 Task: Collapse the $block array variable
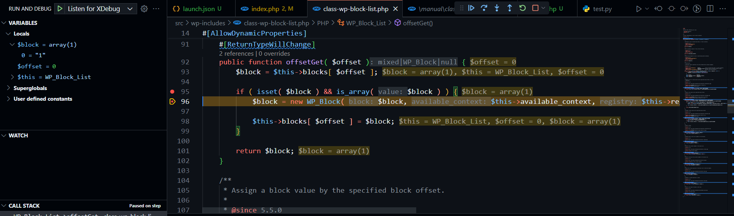tap(12, 45)
